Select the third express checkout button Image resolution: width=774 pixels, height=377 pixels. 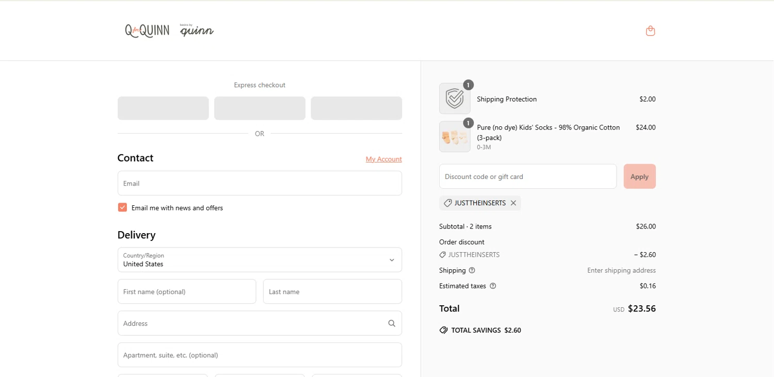[356, 108]
